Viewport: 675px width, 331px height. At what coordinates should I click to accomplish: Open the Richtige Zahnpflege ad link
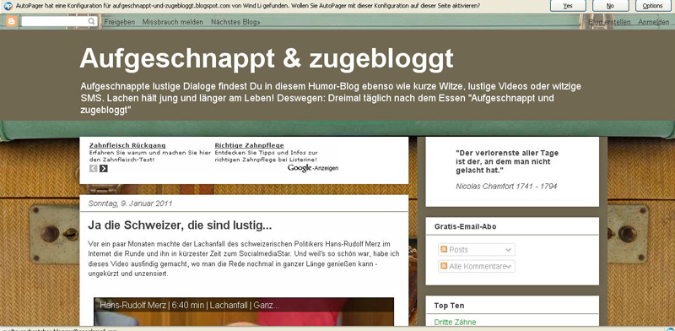coord(249,145)
